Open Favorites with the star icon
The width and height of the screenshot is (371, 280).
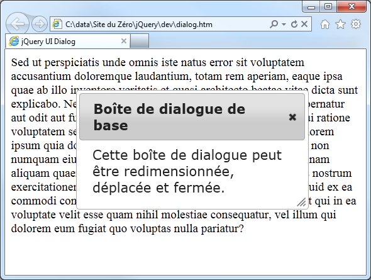(340, 24)
